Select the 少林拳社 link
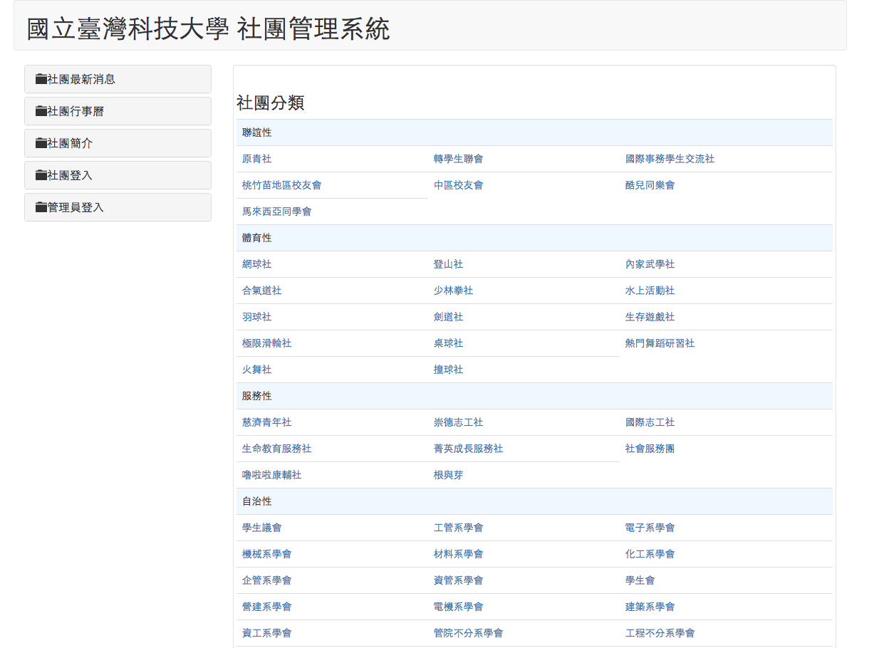Screen dimensions: 874x648 point(453,291)
